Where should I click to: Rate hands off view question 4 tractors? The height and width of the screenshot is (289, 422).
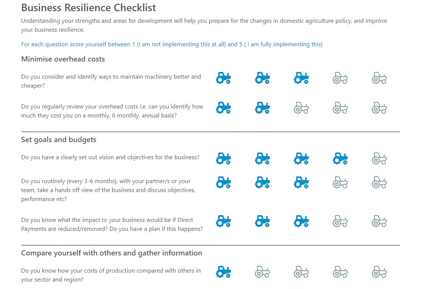pos(340,183)
